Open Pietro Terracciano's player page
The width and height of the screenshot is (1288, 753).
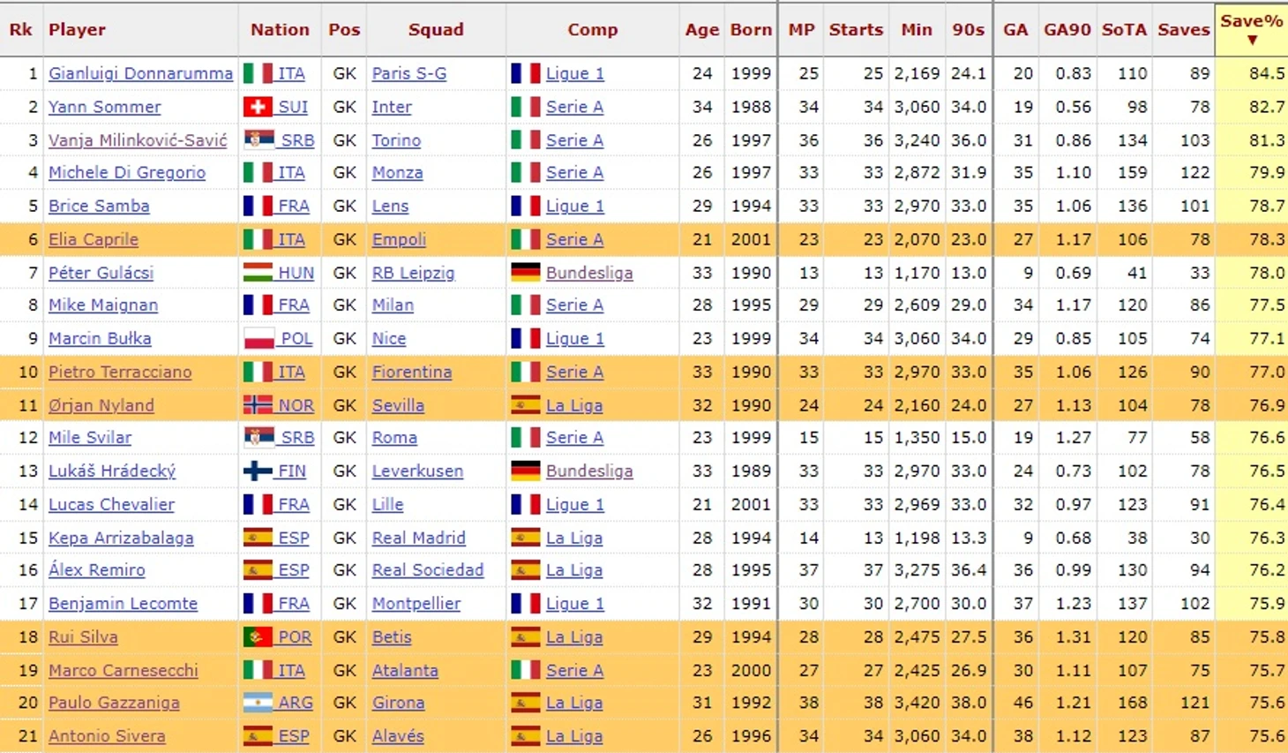(120, 372)
